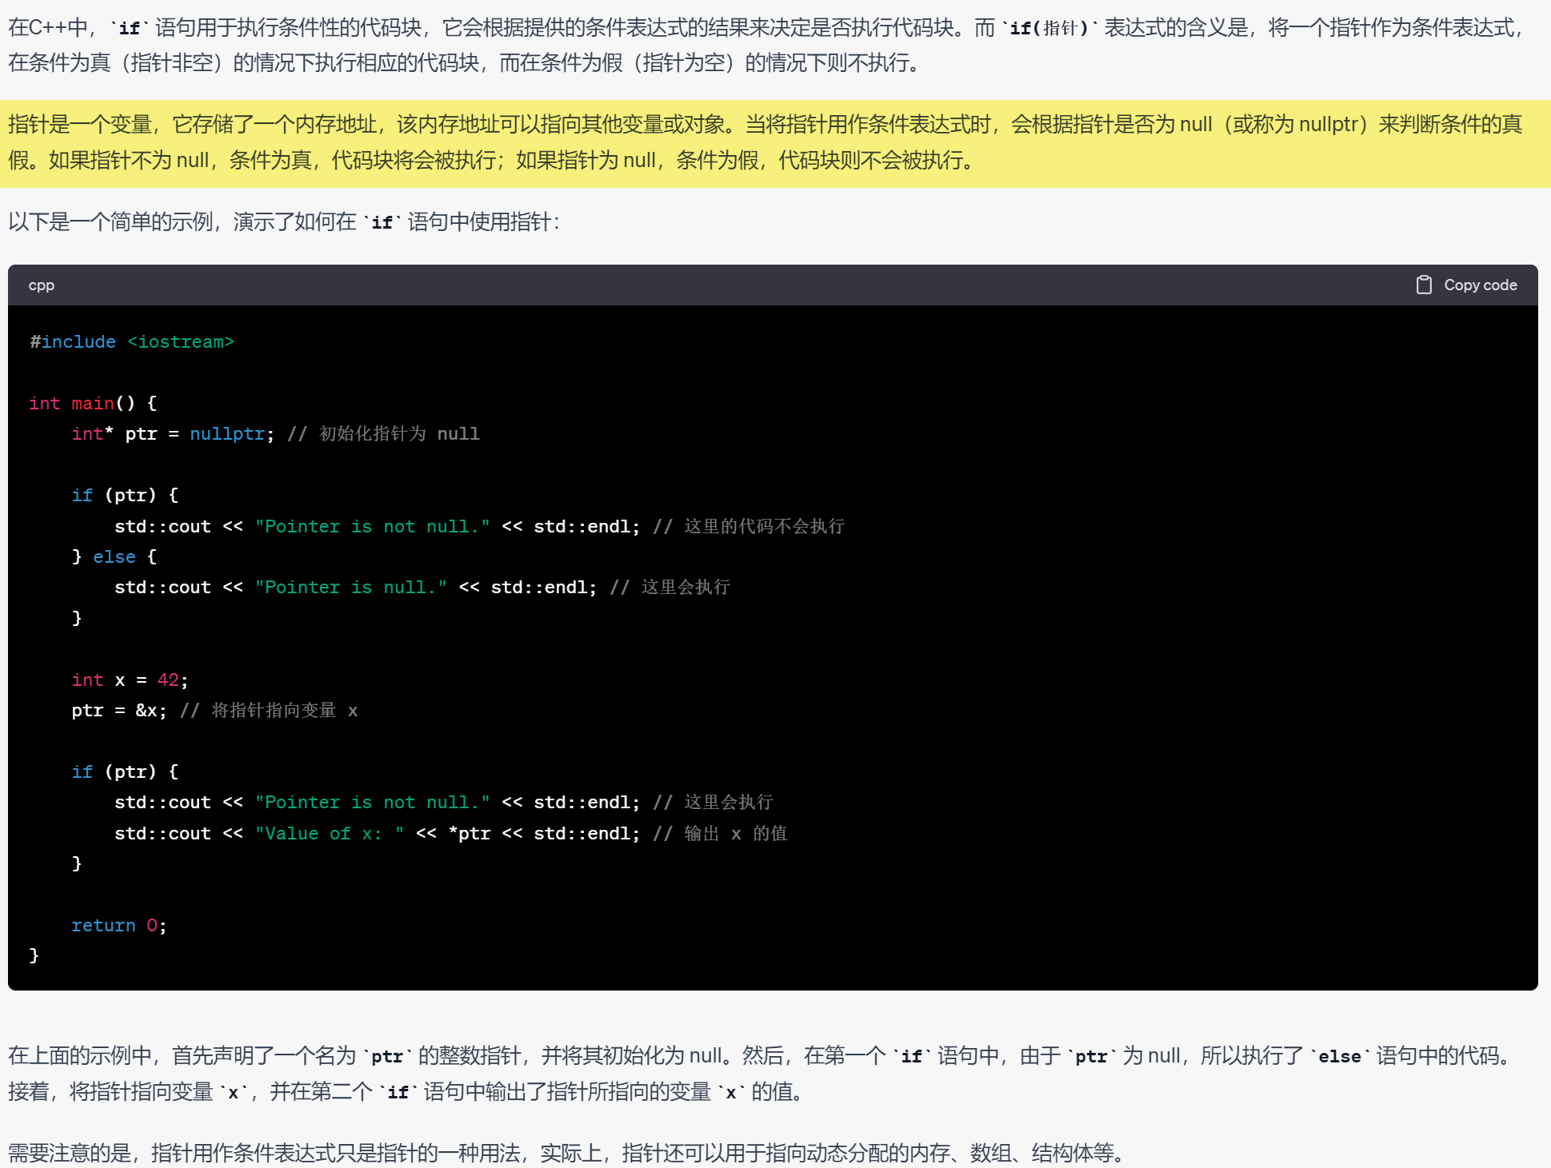Click the yellow highlighted paragraph about 指针是一个变量
Image resolution: width=1551 pixels, height=1168 pixels.
[775, 143]
